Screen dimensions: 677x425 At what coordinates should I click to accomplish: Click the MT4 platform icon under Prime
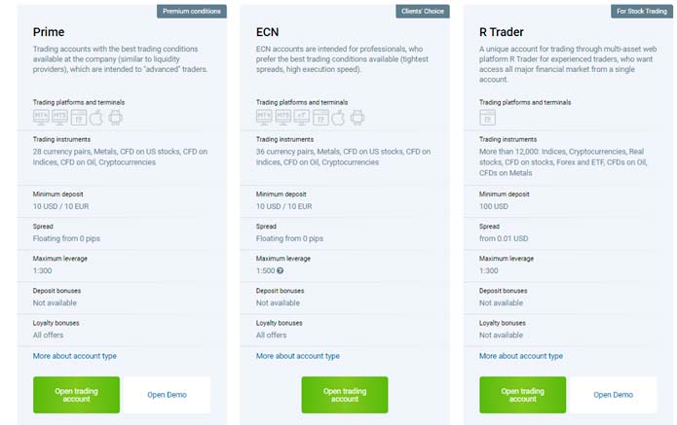point(42,118)
